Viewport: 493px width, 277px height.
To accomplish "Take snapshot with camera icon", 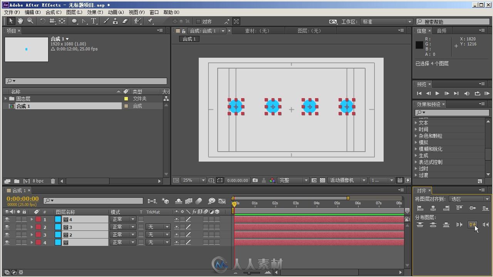I will point(255,180).
